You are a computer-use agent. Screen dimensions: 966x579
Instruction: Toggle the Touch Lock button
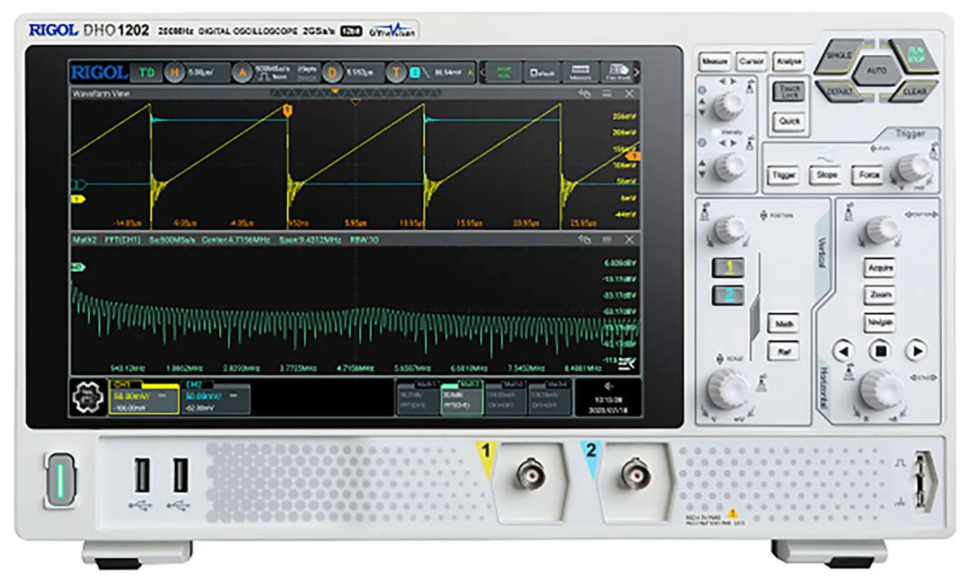(x=789, y=91)
